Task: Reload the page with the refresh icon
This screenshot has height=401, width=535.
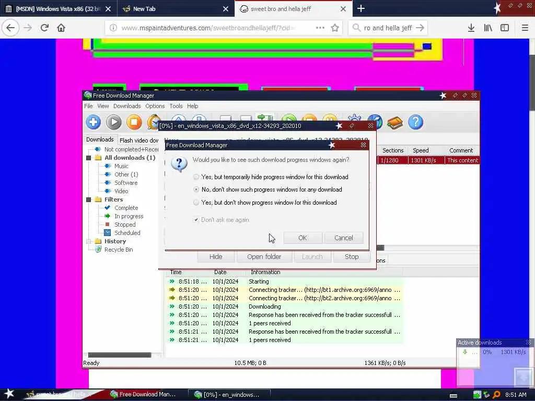Action: 44,28
